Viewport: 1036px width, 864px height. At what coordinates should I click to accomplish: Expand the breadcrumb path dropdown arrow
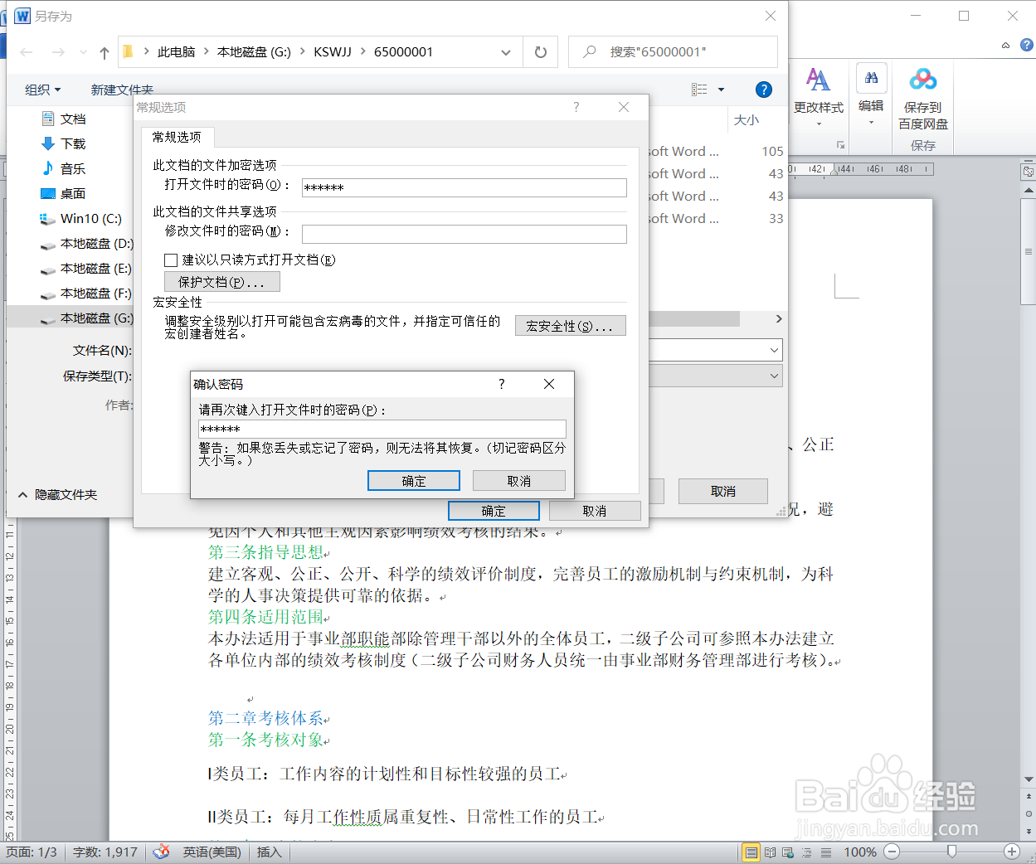(x=506, y=51)
